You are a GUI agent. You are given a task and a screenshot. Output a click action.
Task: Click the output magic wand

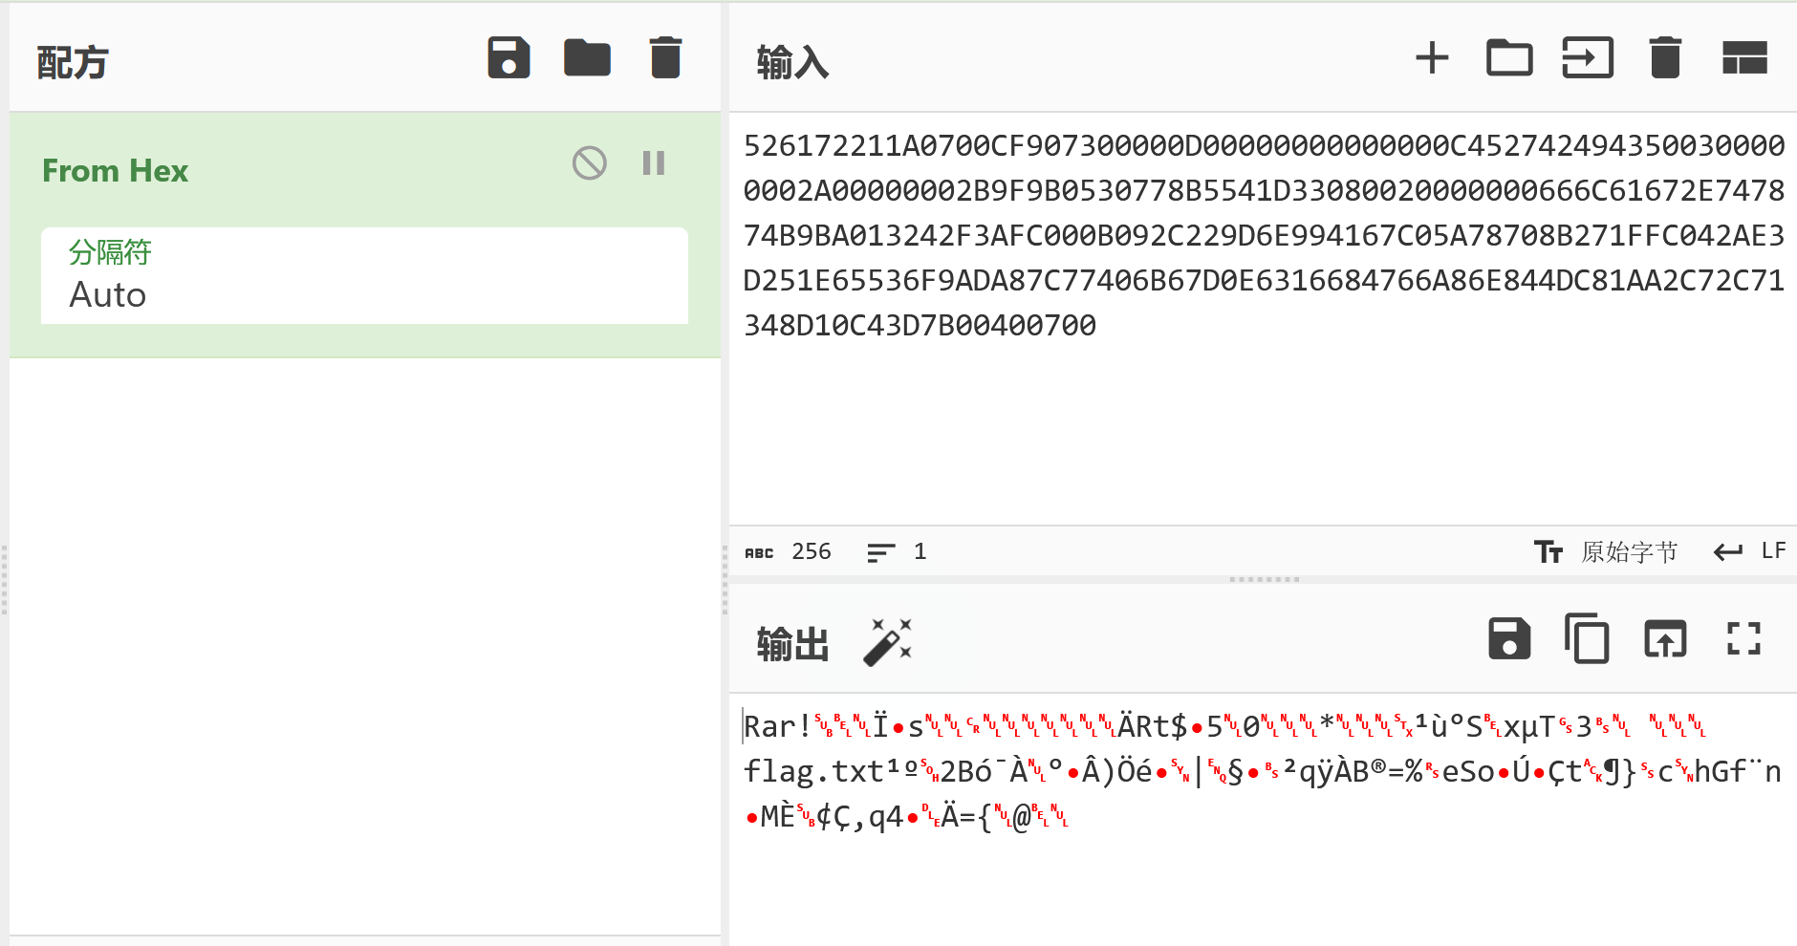coord(887,641)
